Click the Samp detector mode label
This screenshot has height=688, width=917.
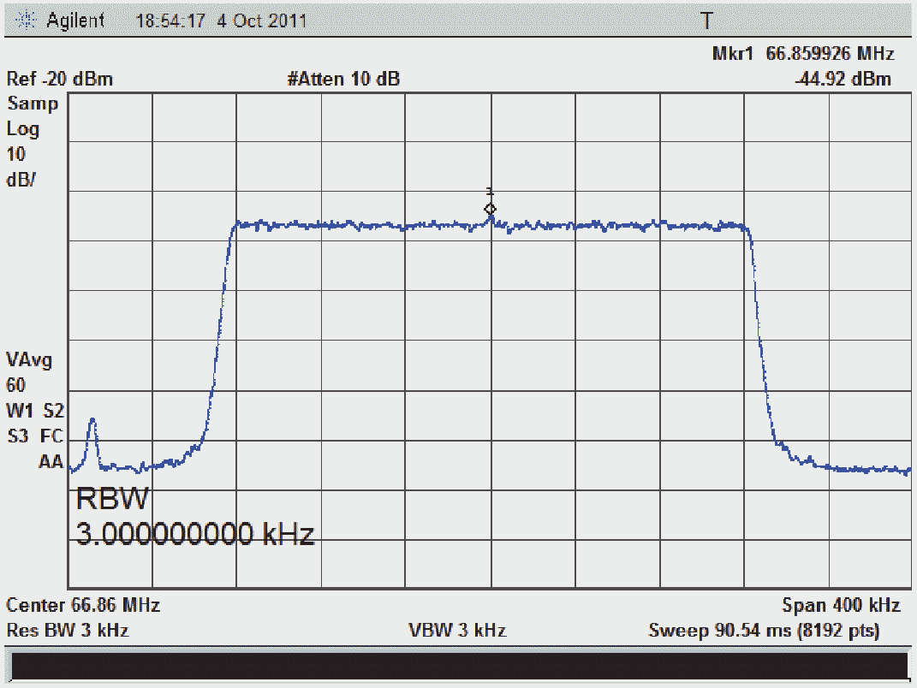point(33,104)
